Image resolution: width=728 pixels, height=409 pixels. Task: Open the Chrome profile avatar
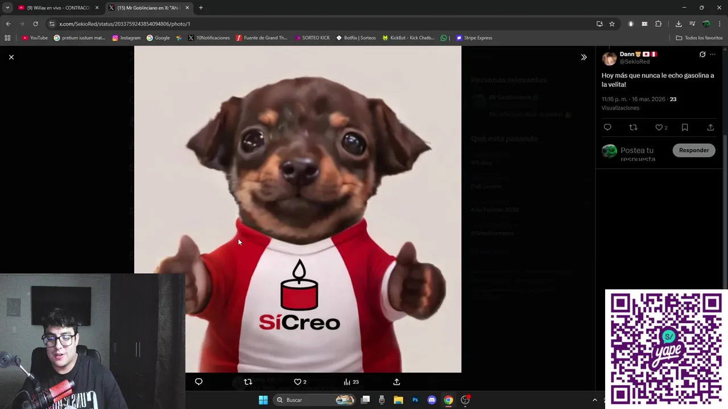tap(706, 24)
